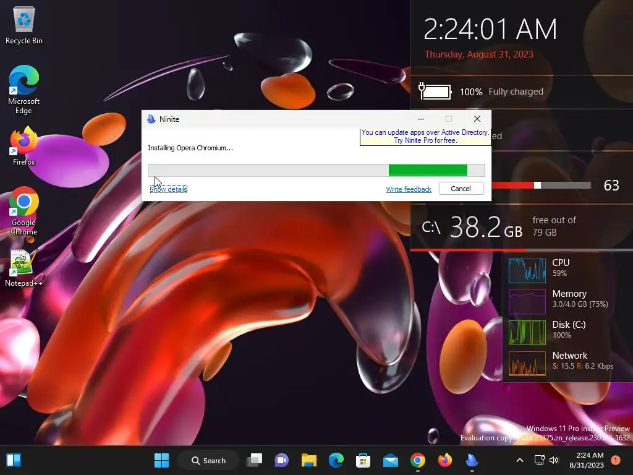633x475 pixels.
Task: Select the Microsoft Edge desktop shortcut
Action: [24, 90]
